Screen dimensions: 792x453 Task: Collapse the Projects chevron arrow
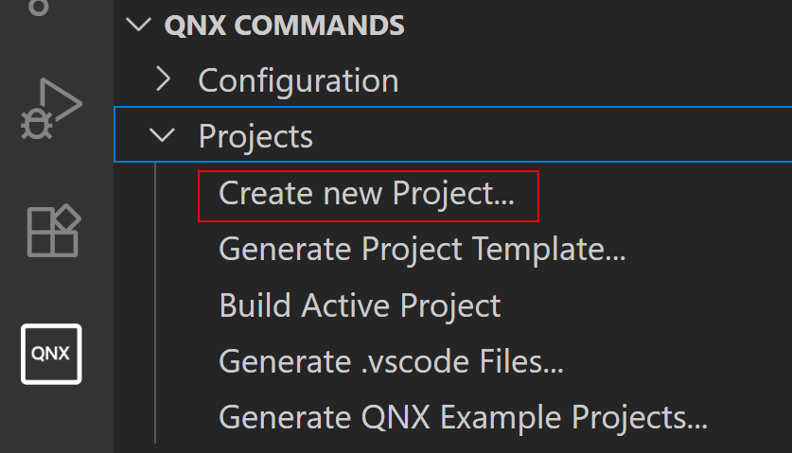tap(164, 136)
